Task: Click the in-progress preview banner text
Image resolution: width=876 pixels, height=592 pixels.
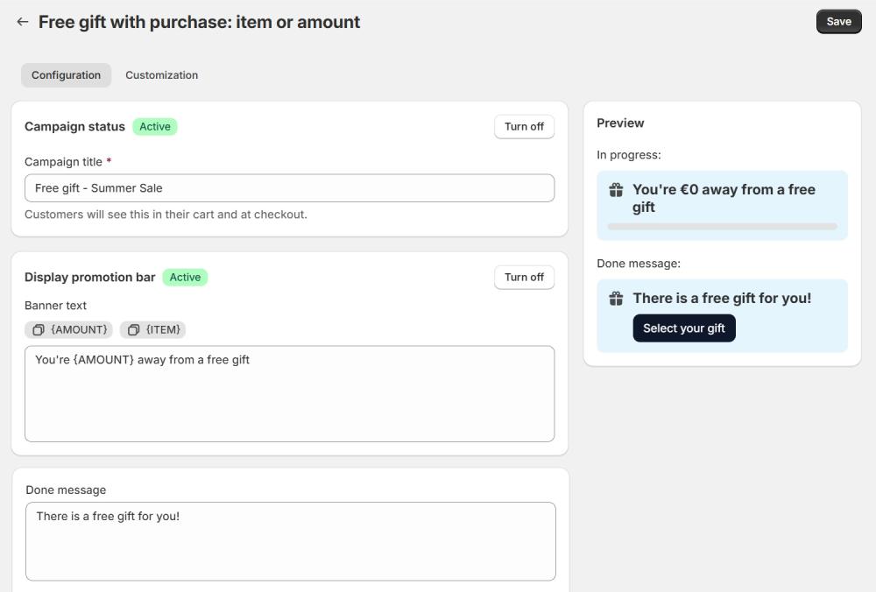Action: [724, 198]
